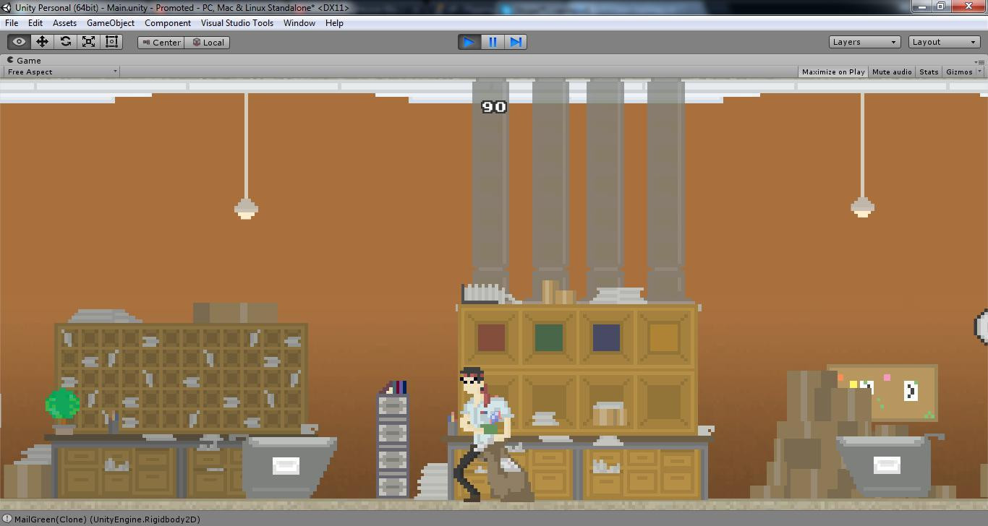
Task: Open the Layout dropdown
Action: click(x=945, y=42)
